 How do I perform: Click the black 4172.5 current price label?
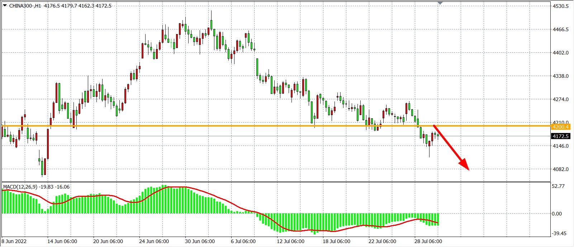[x=561, y=137]
